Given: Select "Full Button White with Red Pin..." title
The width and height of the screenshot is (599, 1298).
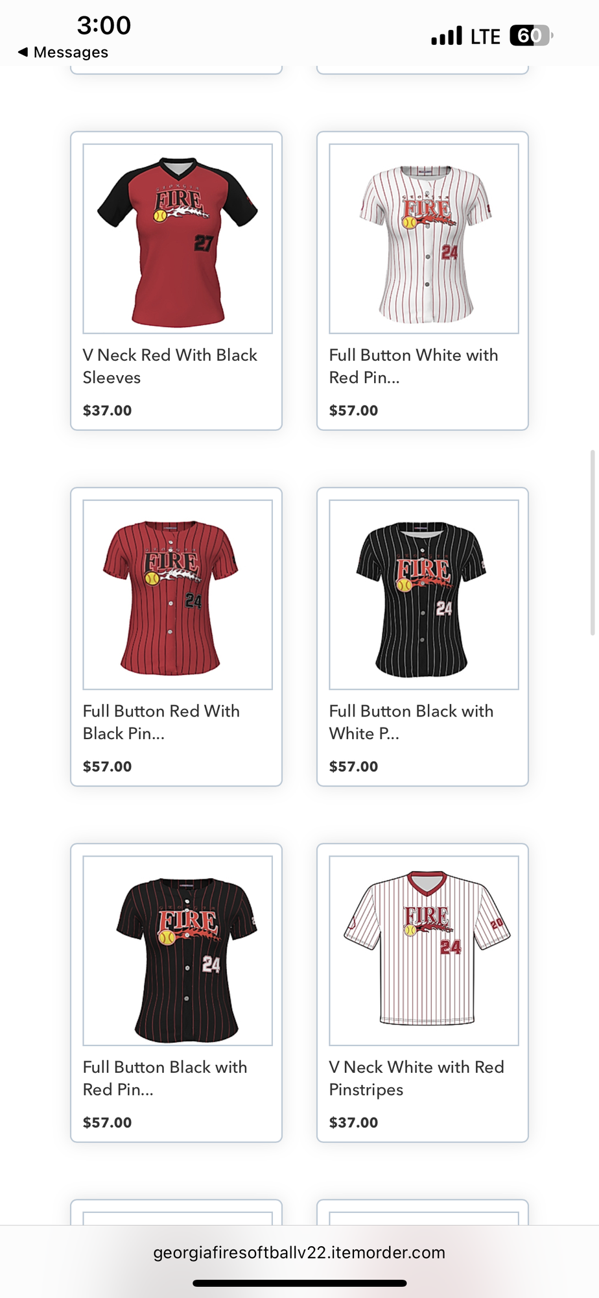Looking at the screenshot, I should click(x=414, y=366).
